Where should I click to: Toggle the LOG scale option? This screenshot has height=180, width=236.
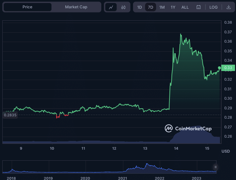point(213,7)
